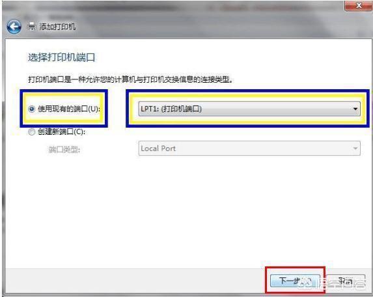The image size is (373, 297).
Task: Click the 选择打印机端口 heading
Action: click(62, 57)
